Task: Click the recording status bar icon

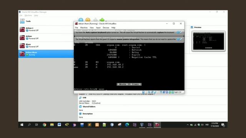Action: pyautogui.click(x=164, y=92)
